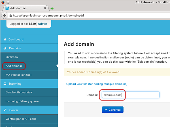The height and width of the screenshot is (127, 170).
Task: Click the padlock site security icon
Action: tap(10, 16)
